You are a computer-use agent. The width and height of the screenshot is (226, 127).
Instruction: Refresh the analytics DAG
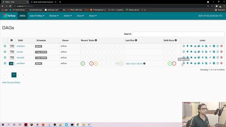coord(218,46)
